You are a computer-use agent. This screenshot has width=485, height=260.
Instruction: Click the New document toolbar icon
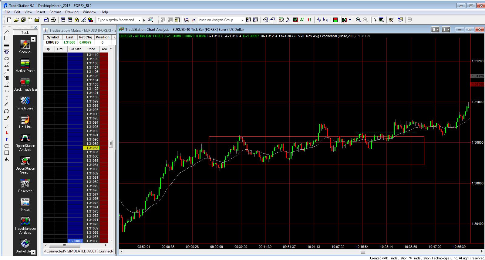coord(9,20)
